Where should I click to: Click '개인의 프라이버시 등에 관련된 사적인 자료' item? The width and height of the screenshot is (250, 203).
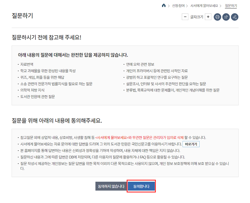157,71
